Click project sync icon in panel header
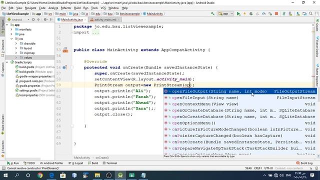Screen dimensions: 320x180 33,19
